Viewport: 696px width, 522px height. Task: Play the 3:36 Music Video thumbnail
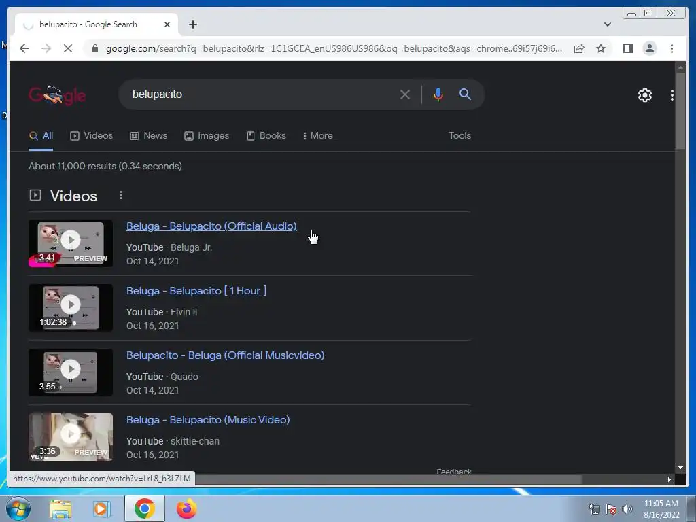[71, 437]
